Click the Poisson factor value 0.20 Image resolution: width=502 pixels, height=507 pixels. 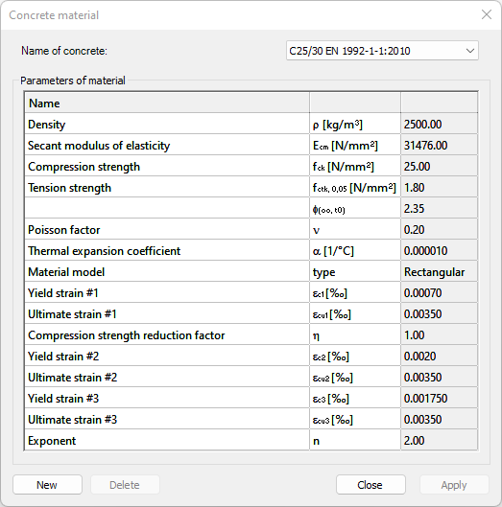pos(440,230)
